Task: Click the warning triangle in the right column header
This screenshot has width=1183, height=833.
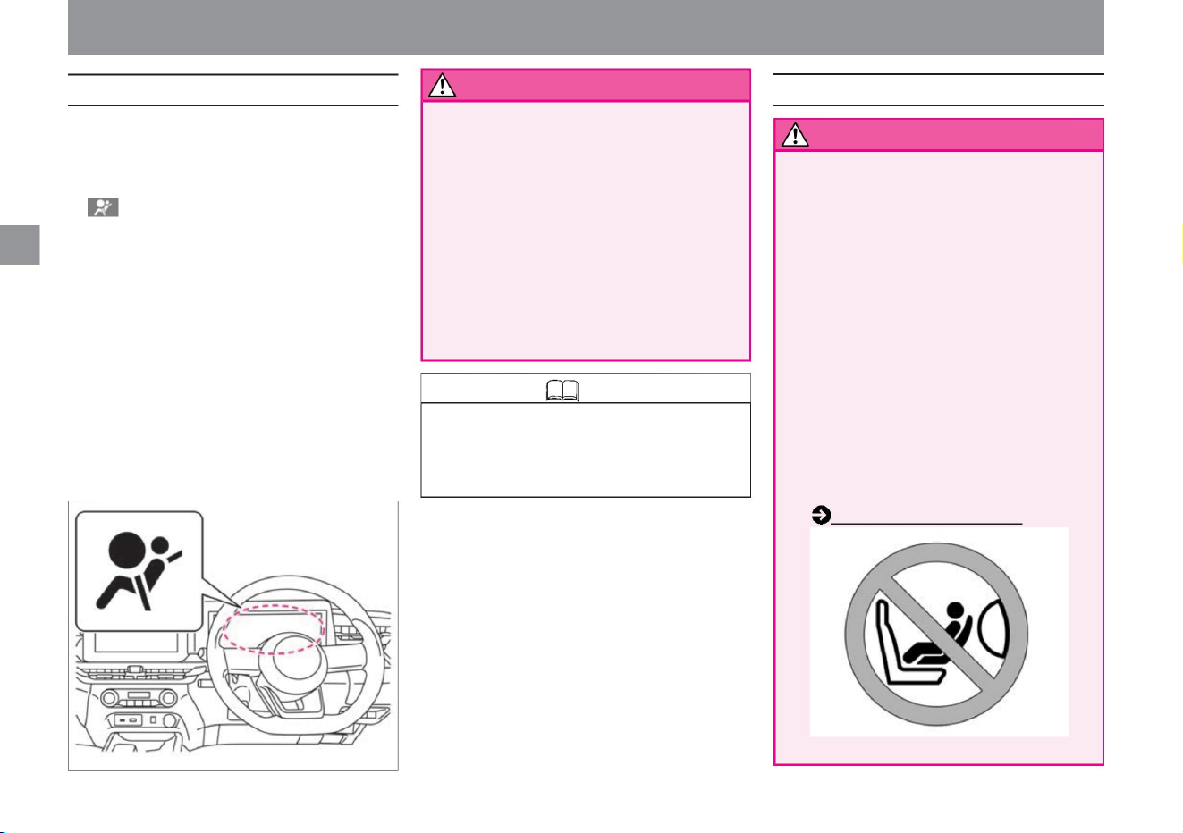Action: point(795,135)
